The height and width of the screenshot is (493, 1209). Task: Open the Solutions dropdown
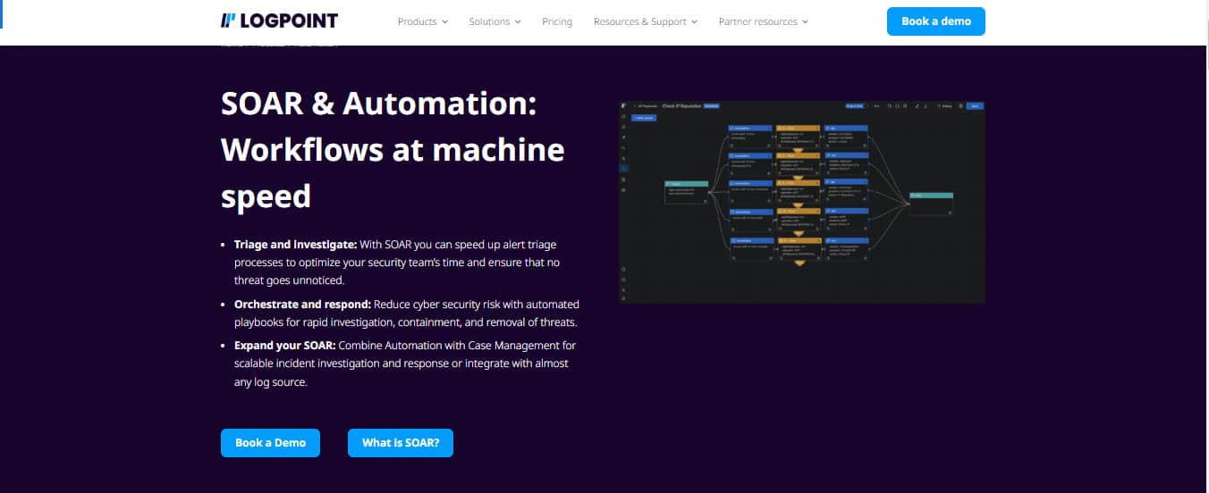[495, 21]
